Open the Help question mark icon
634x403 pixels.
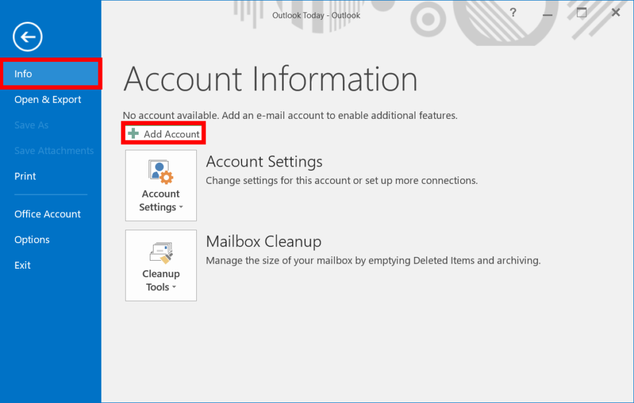click(513, 12)
